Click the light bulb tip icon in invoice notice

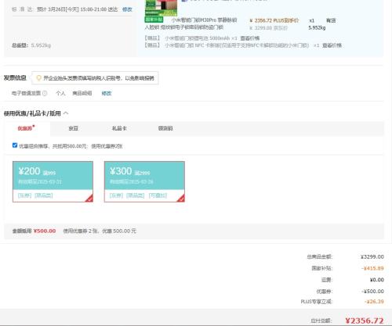tap(38, 78)
